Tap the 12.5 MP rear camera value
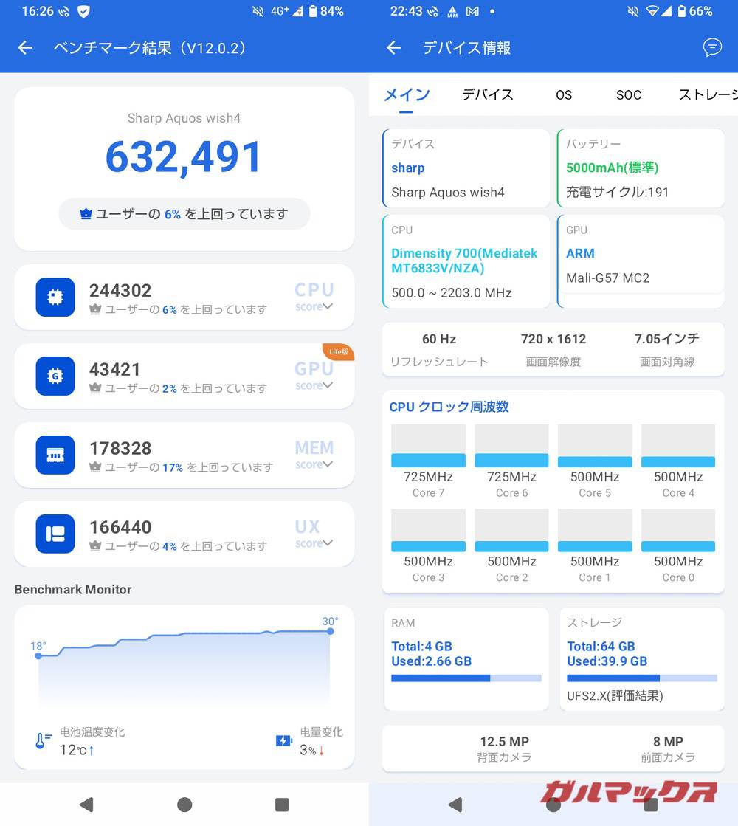Screen dimensions: 738x826 coord(504,742)
